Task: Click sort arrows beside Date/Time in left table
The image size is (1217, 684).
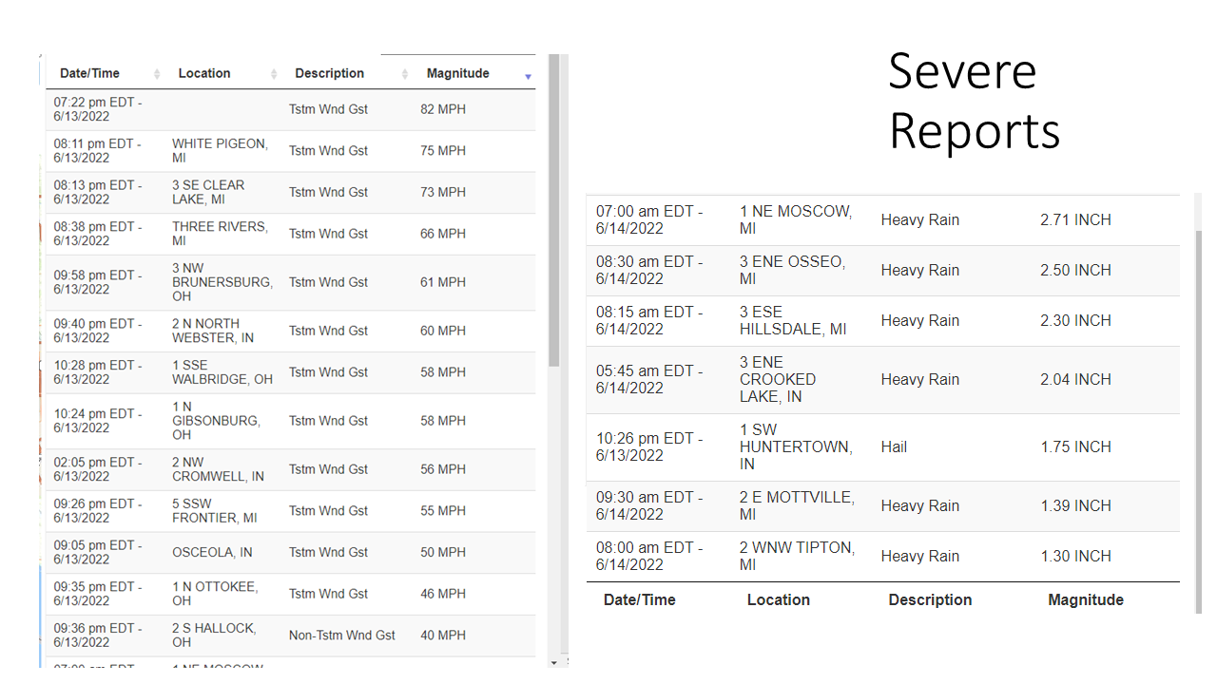Action: (156, 74)
